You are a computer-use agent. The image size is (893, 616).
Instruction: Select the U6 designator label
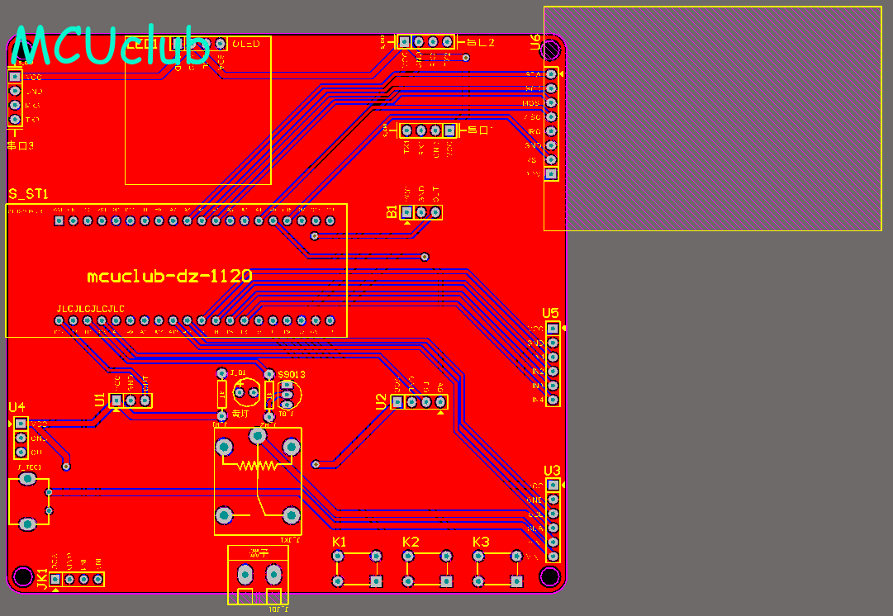point(535,41)
